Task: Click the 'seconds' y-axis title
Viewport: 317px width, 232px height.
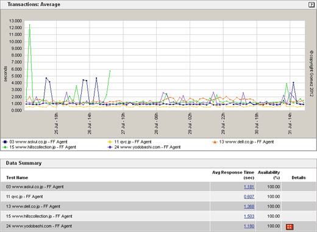Action: tap(5, 74)
